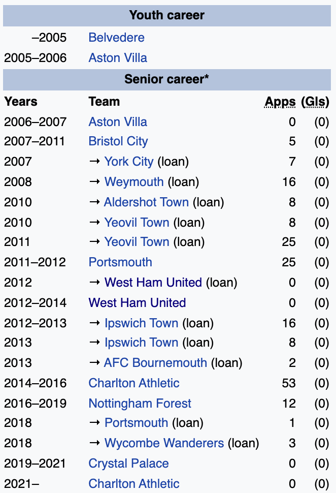Follow the Bristol City link

pyautogui.click(x=118, y=141)
